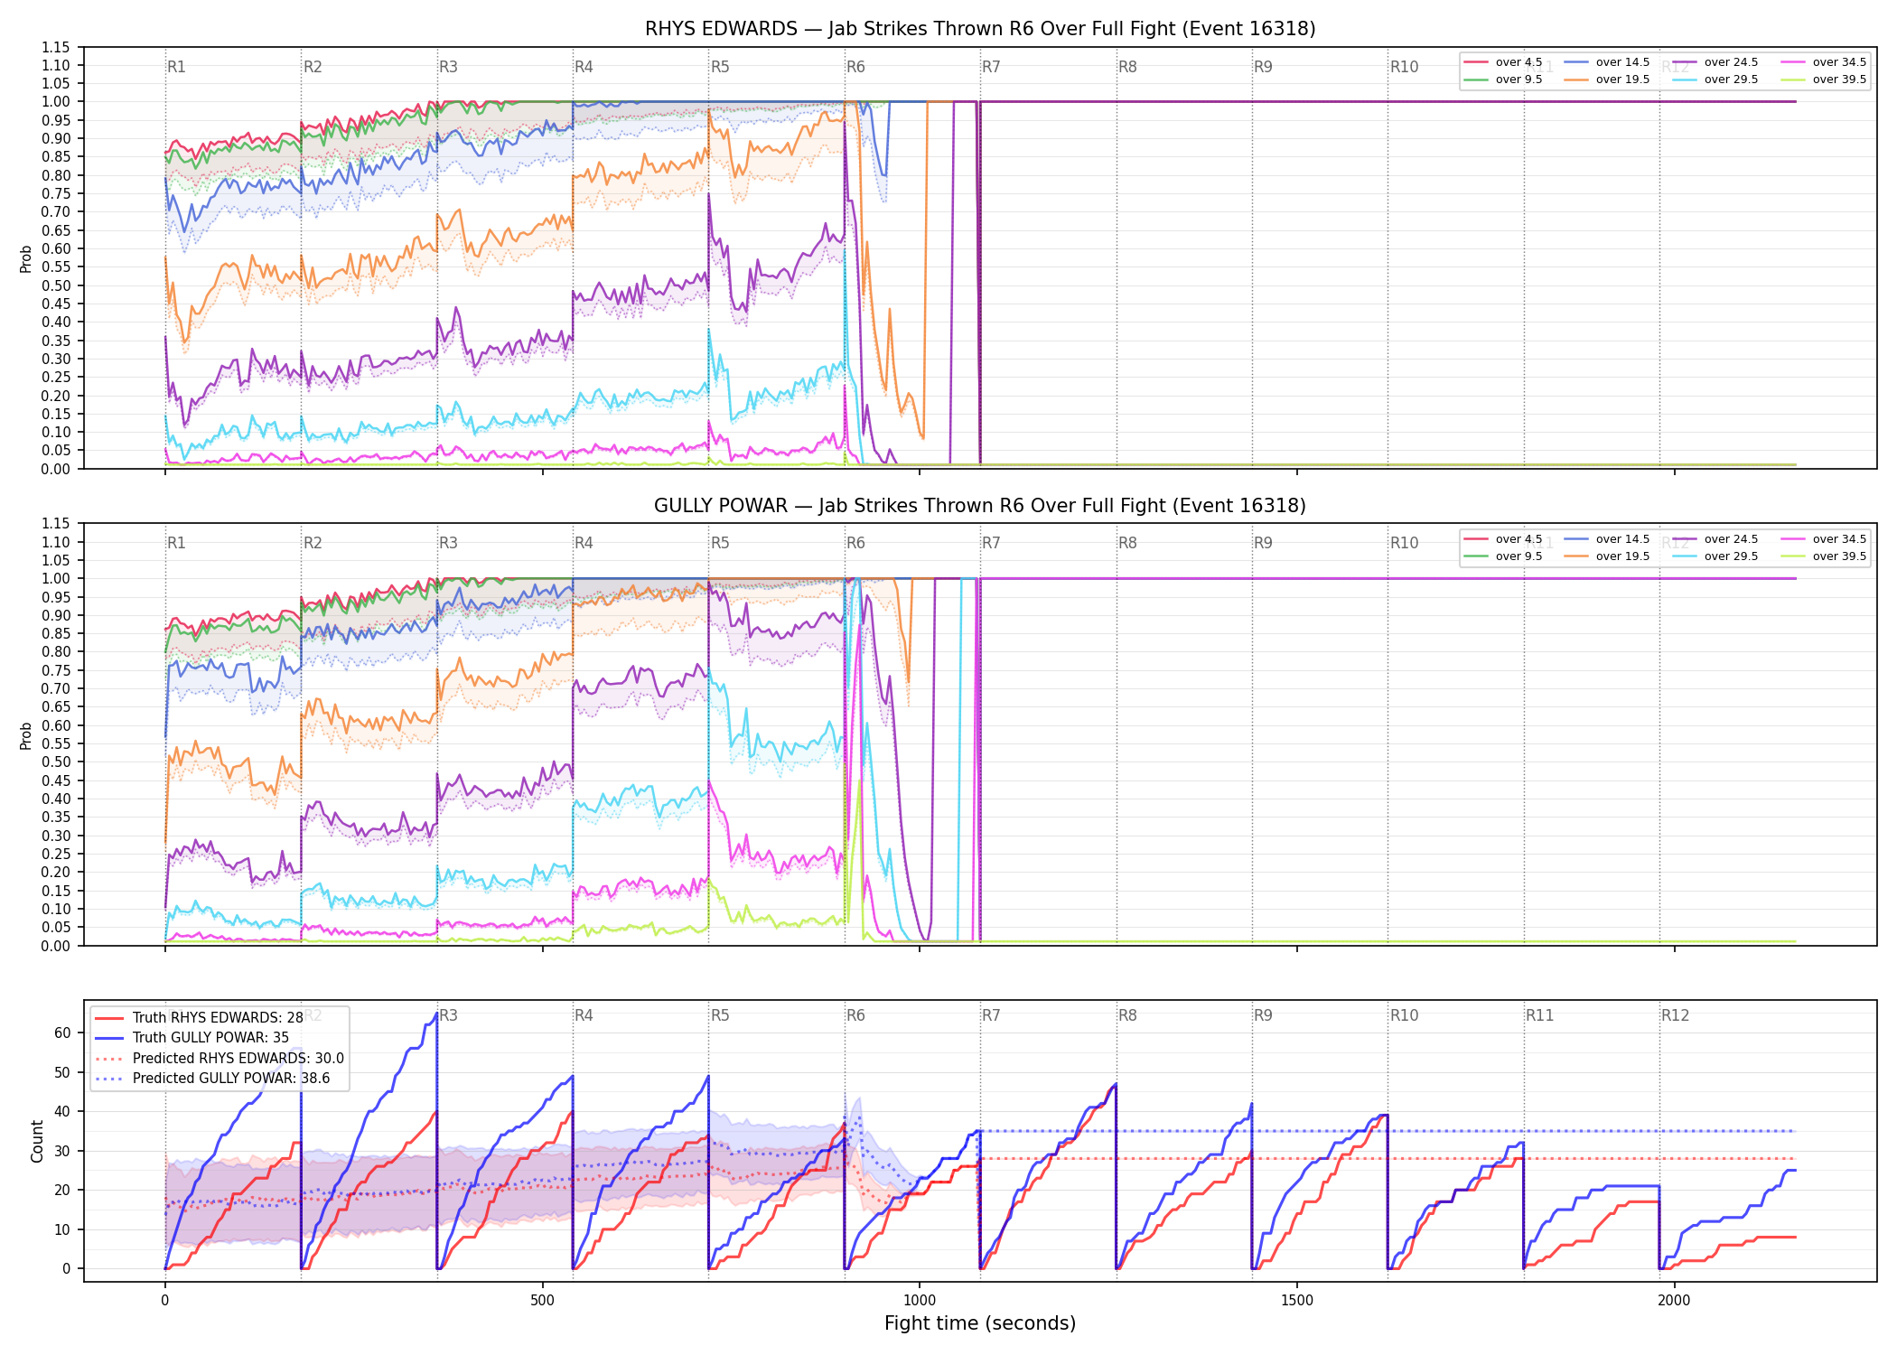The height and width of the screenshot is (1355, 1897).
Task: Select 'over 19.5' legend entry in Gully Powar chart
Action: [x=1607, y=556]
